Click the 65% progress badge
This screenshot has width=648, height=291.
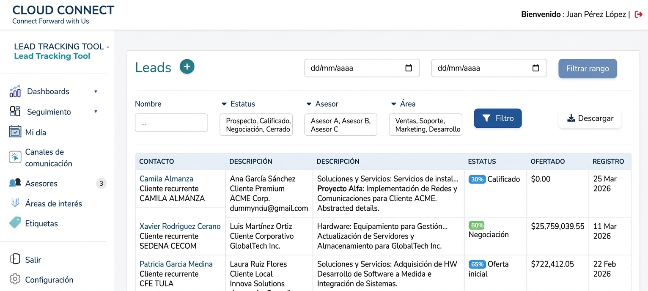pyautogui.click(x=477, y=264)
